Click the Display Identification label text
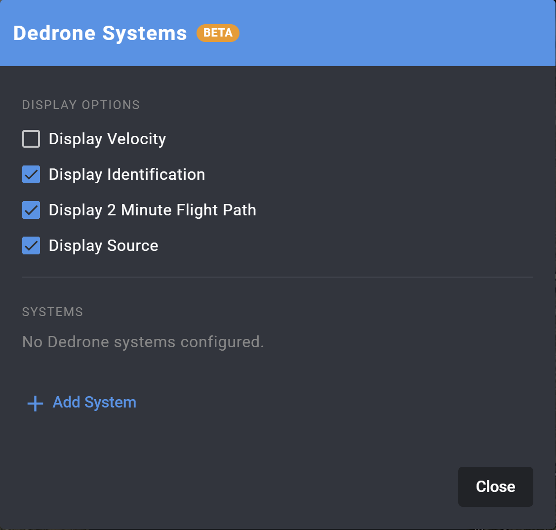This screenshot has height=530, width=556. 127,174
